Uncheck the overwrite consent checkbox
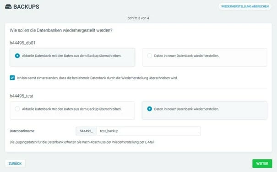Viewport: 277px width, 172px height. point(12,78)
